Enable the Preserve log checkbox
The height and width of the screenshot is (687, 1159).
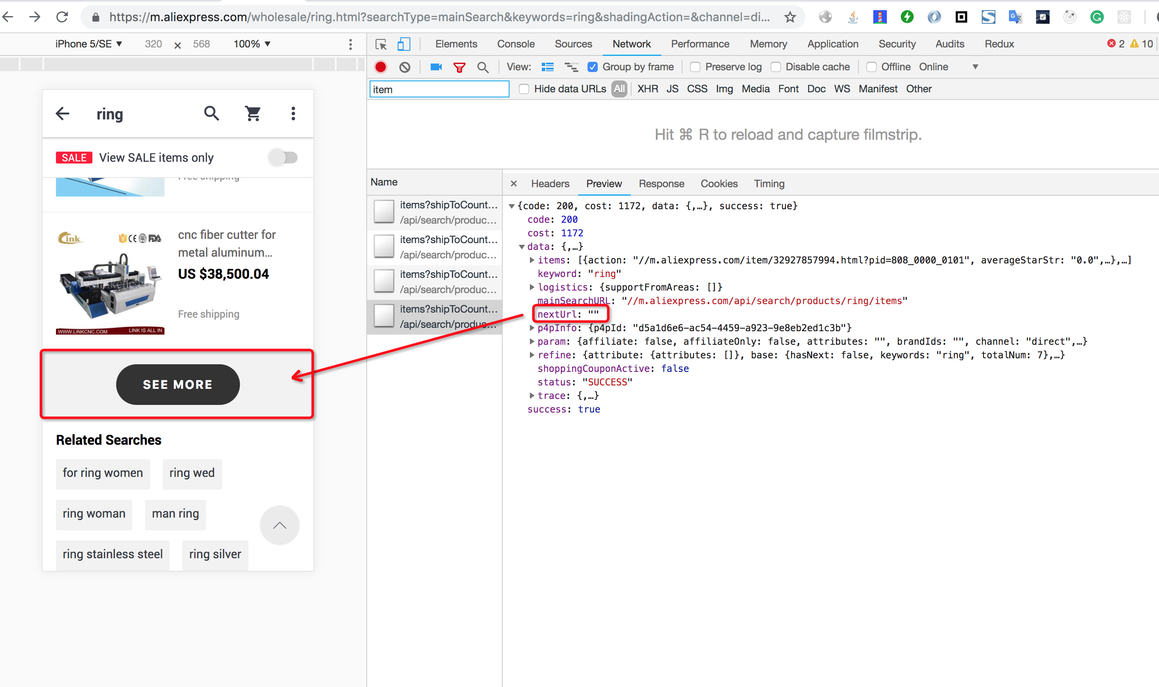tap(695, 67)
